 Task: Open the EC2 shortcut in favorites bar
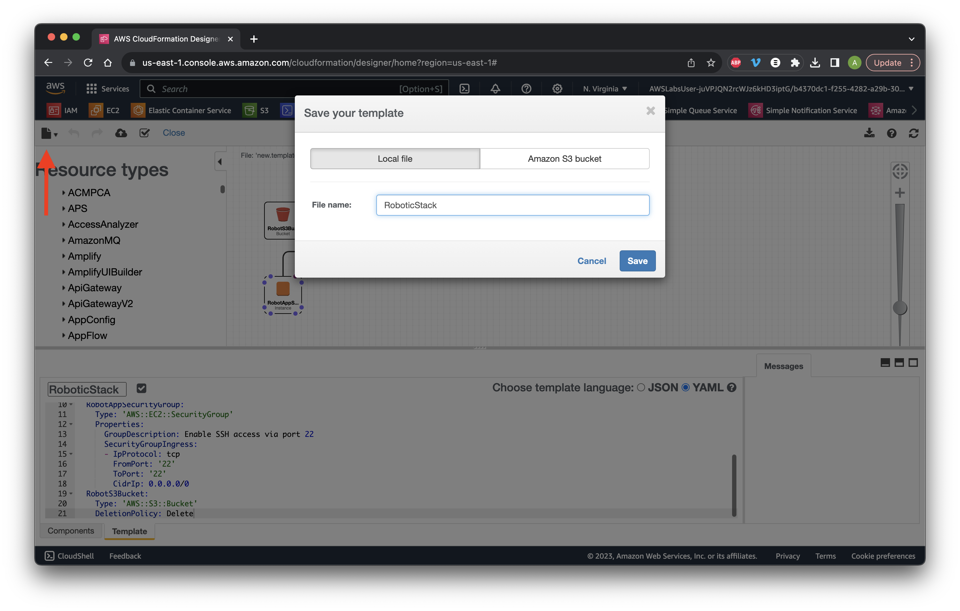click(104, 111)
